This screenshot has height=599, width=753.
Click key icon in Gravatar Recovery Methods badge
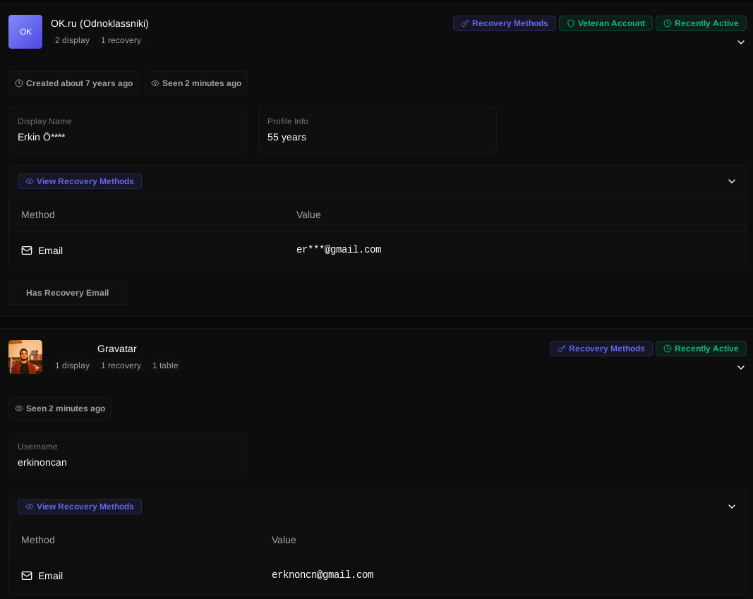click(x=561, y=349)
